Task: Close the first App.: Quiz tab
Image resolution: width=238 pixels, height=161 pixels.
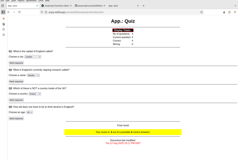Action: point(37,6)
